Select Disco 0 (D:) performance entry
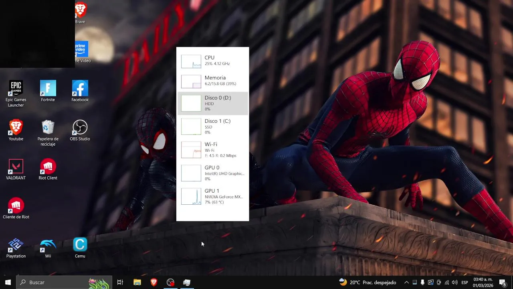Image resolution: width=513 pixels, height=289 pixels. click(213, 103)
